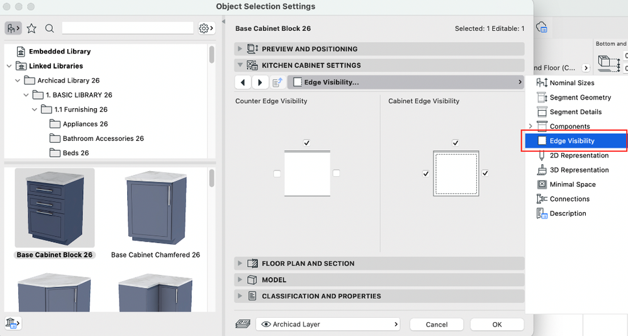
Task: Click the OK button
Action: tap(497, 325)
